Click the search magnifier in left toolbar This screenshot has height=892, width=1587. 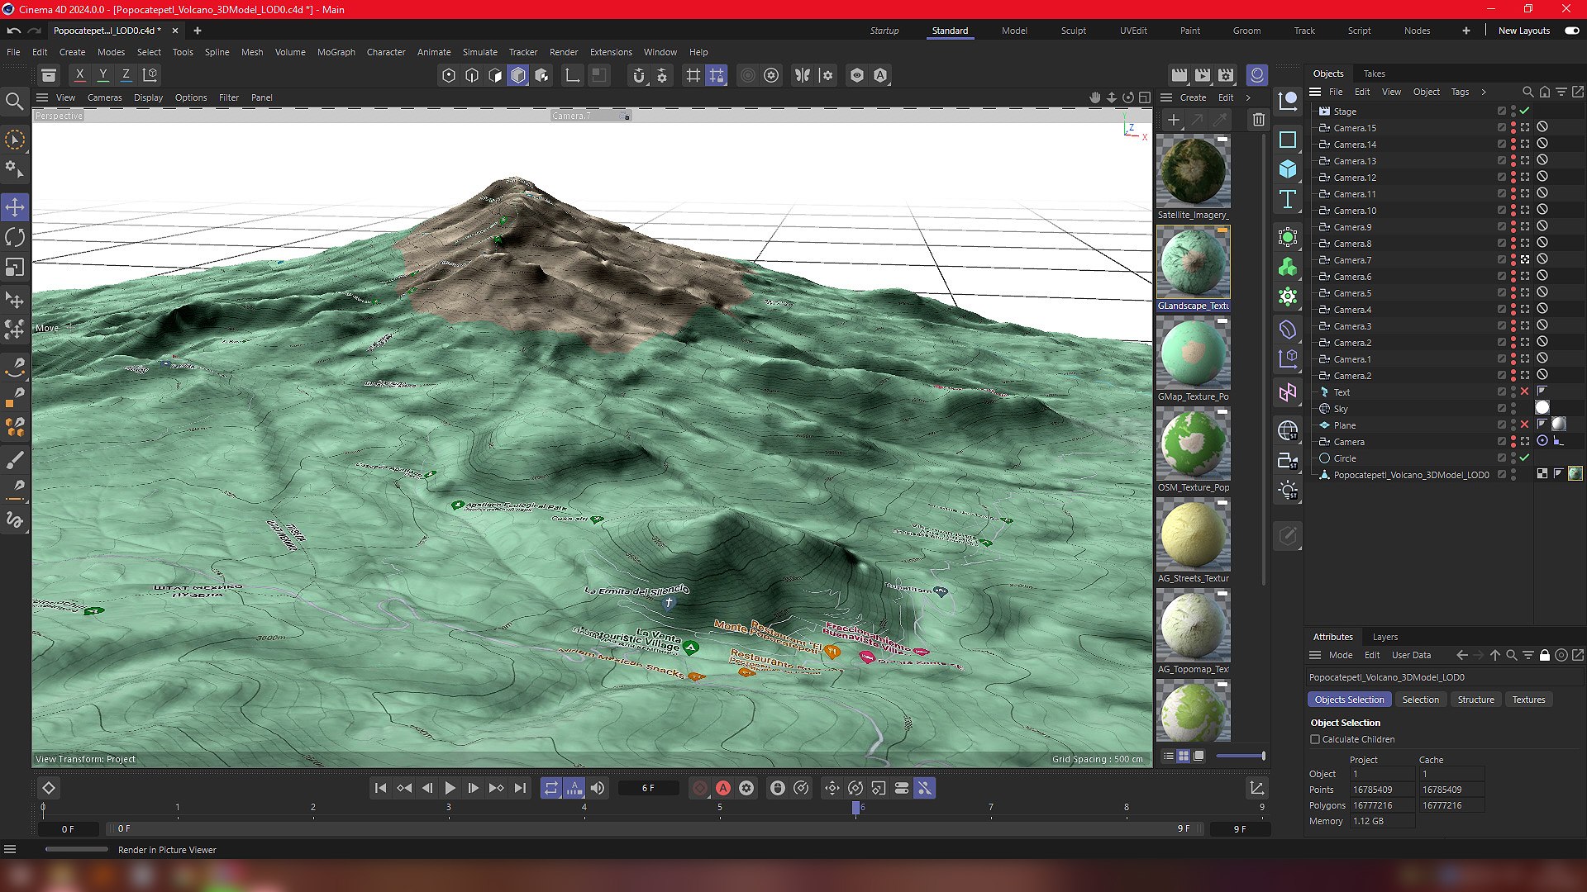[15, 102]
